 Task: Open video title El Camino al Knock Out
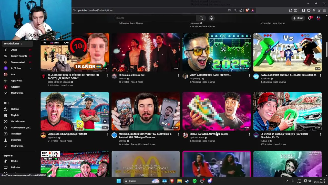coord(132,75)
